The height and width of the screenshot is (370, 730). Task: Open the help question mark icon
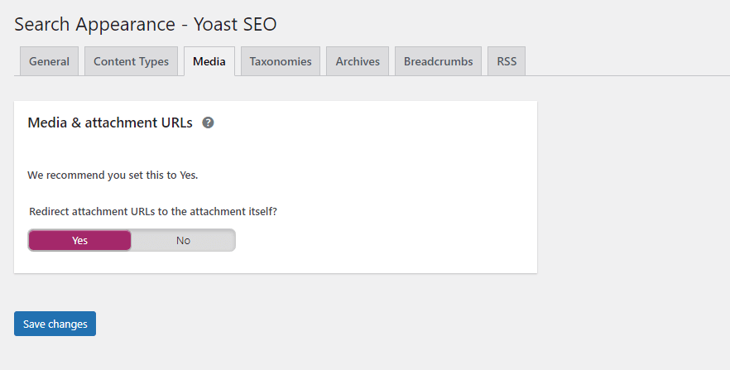208,123
